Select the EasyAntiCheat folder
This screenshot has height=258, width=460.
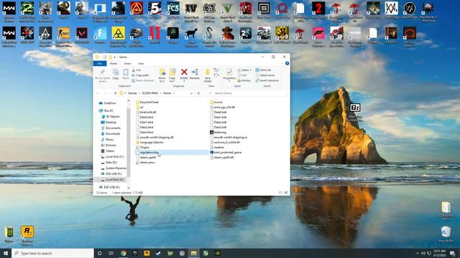click(x=147, y=102)
